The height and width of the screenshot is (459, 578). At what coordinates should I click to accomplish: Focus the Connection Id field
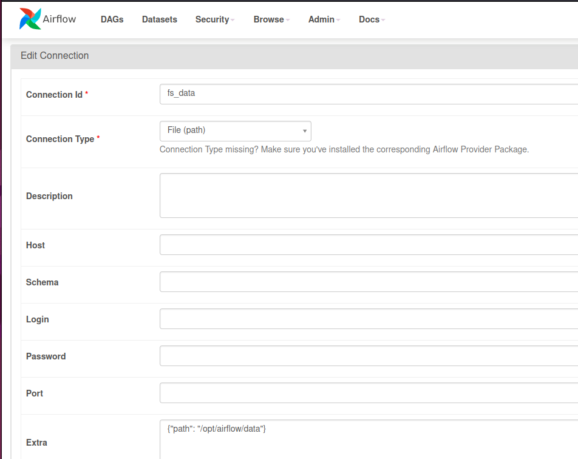pyautogui.click(x=369, y=94)
